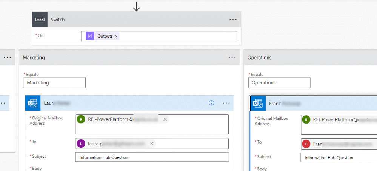This screenshot has width=377, height=171.
Task: Open help for the Laura email action
Action: [211, 103]
